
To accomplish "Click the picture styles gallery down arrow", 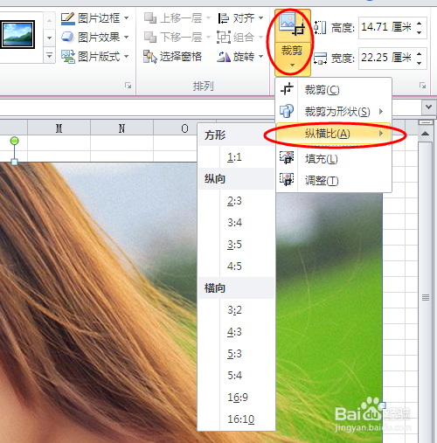I will [x=49, y=38].
